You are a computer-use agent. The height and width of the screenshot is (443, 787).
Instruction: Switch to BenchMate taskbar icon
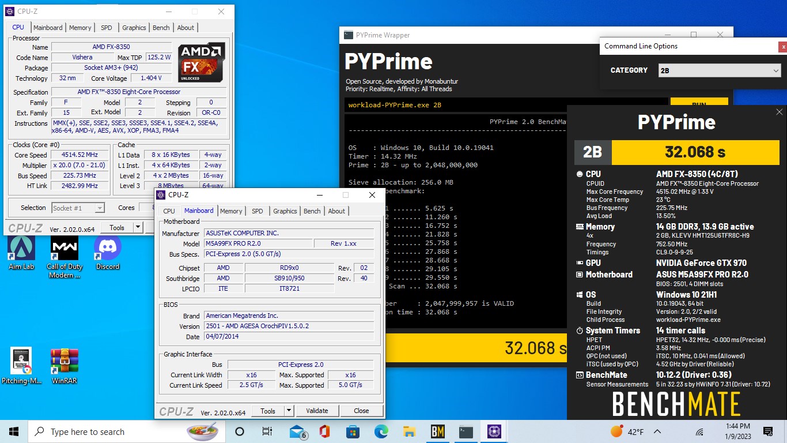point(438,431)
